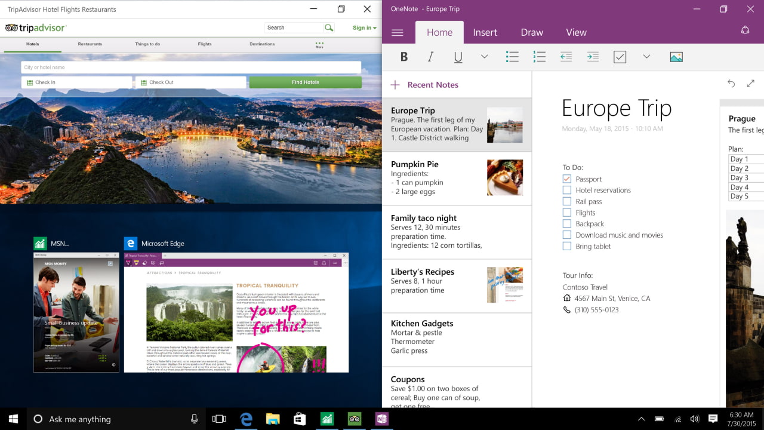Check the Hotel reservations checkbox

(x=567, y=191)
